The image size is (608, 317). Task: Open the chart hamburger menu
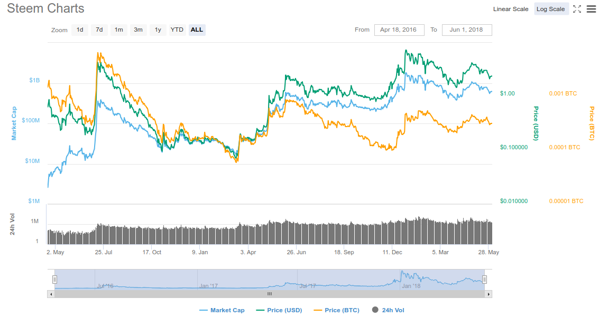pos(591,9)
